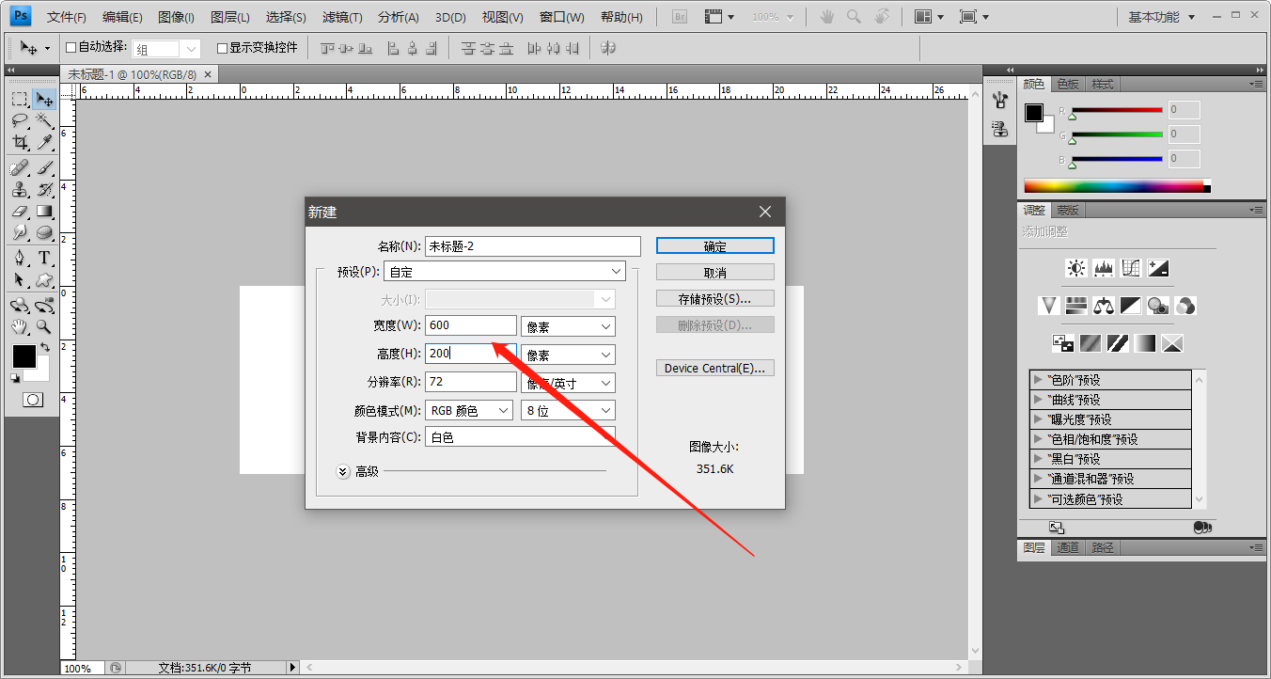Viewport: 1271px width, 679px height.
Task: Click the 存储预设(S)... button
Action: [714, 299]
